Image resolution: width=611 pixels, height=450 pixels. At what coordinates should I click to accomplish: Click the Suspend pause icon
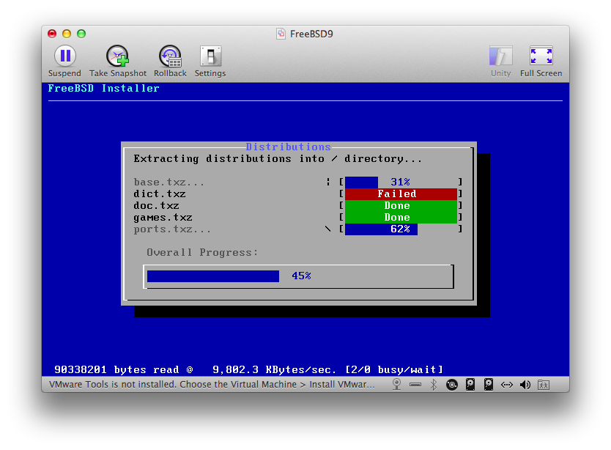64,56
